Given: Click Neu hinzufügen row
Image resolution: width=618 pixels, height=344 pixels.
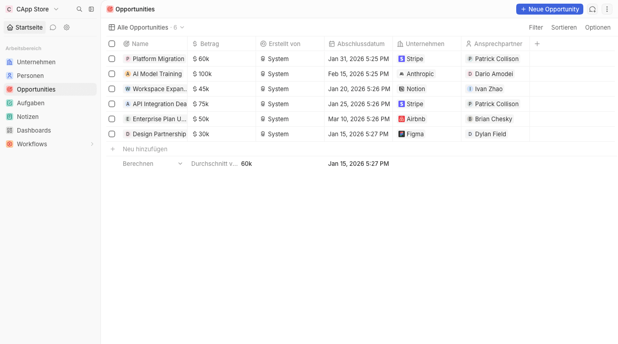Looking at the screenshot, I should 361,149.
